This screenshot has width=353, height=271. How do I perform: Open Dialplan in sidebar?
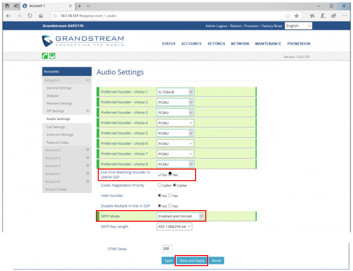(53, 96)
